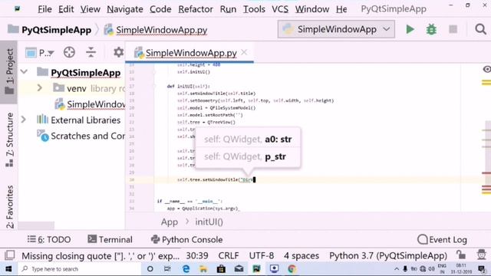Image resolution: width=491 pixels, height=276 pixels.
Task: Collapse all tree nodes in Project panel
Action: pyautogui.click(x=91, y=52)
